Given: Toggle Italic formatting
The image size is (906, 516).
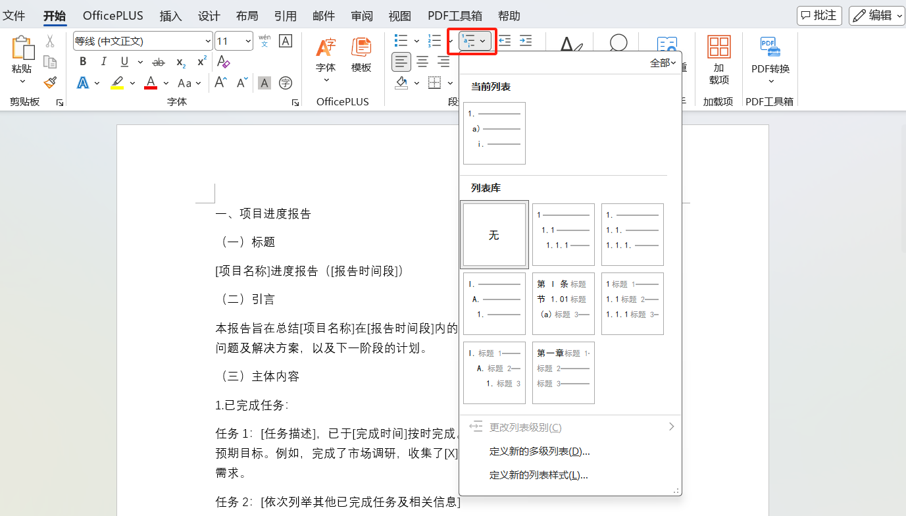Looking at the screenshot, I should (103, 62).
